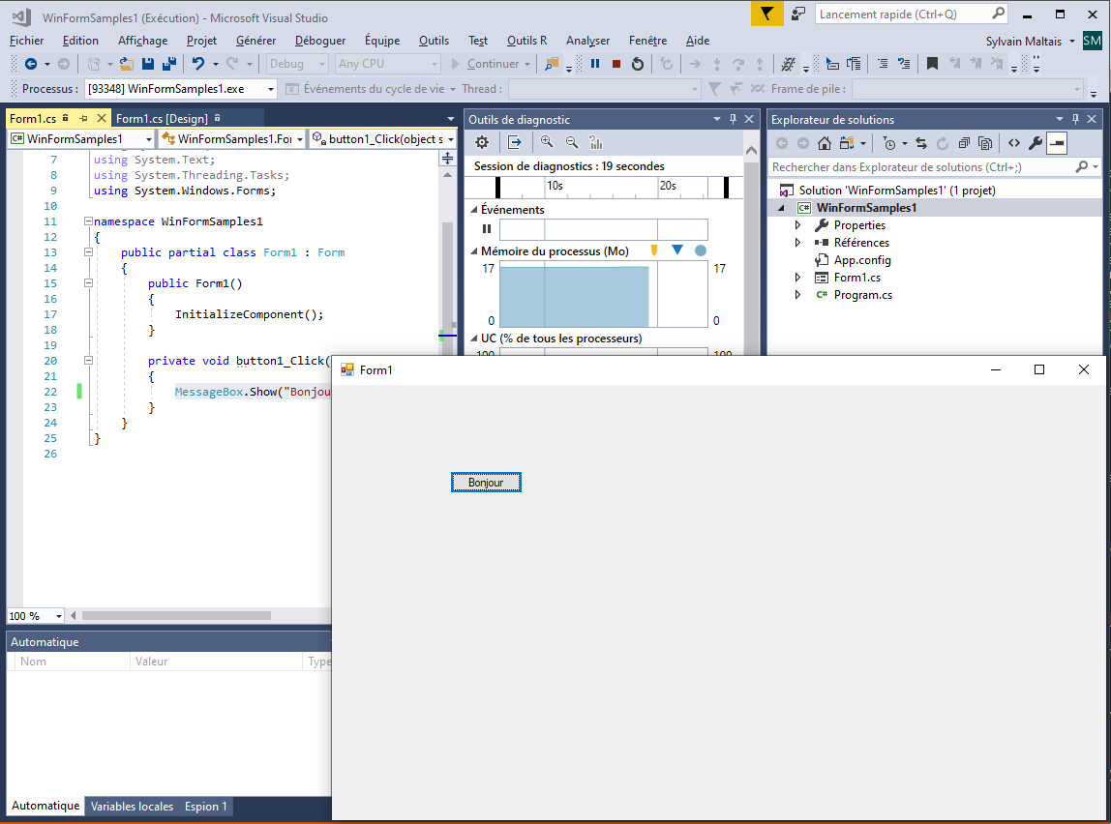Click the Home icon in Solution Explorer
Viewport: 1111px width, 824px height.
pos(824,142)
